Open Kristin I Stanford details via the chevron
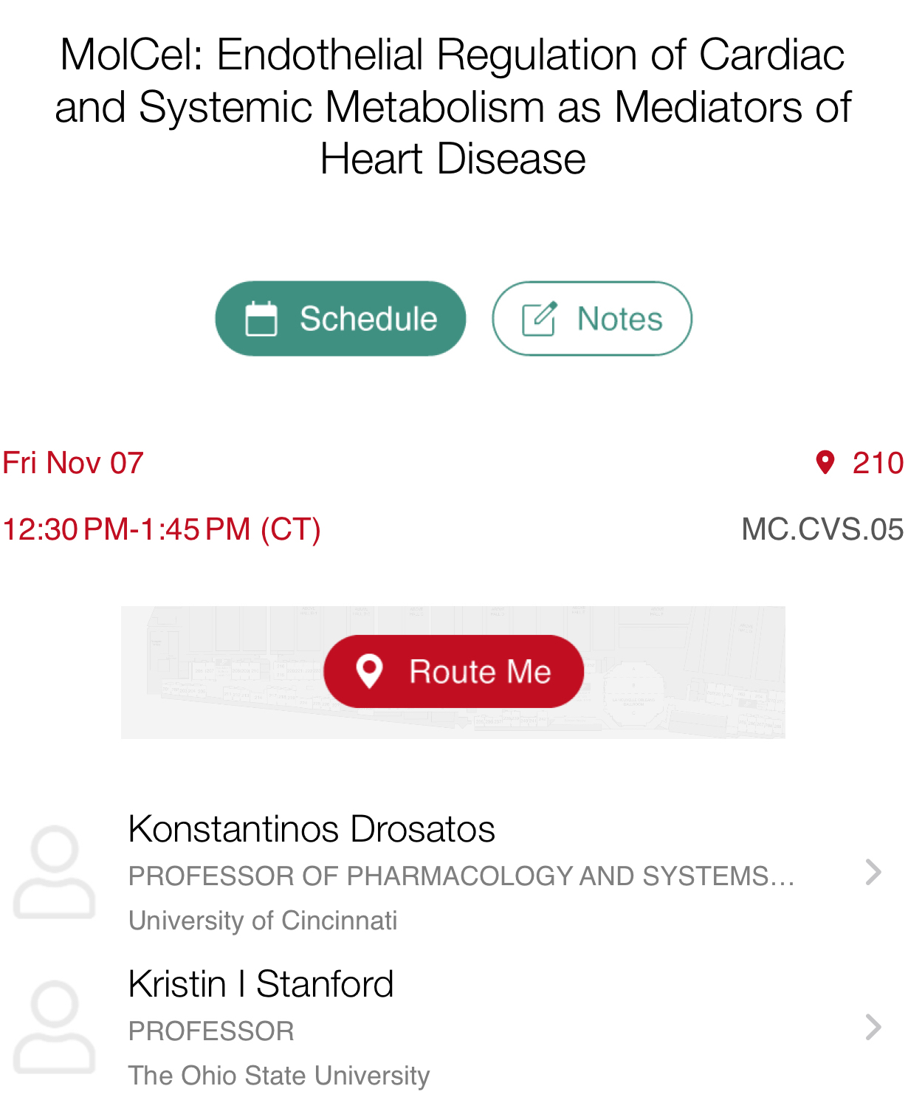 873,1027
